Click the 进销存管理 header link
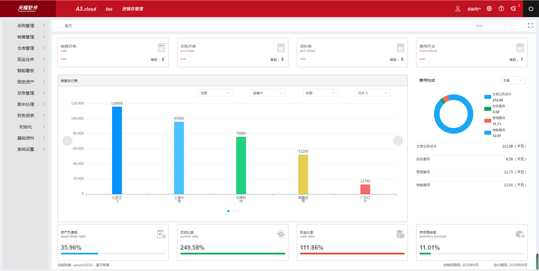The width and height of the screenshot is (539, 271). coord(133,9)
